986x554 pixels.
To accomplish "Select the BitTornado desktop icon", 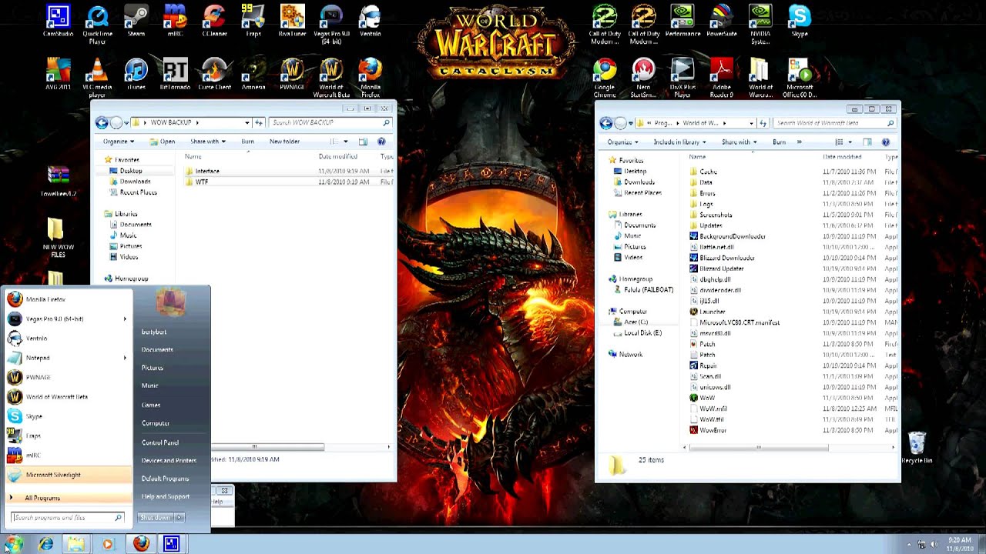I will [x=175, y=74].
